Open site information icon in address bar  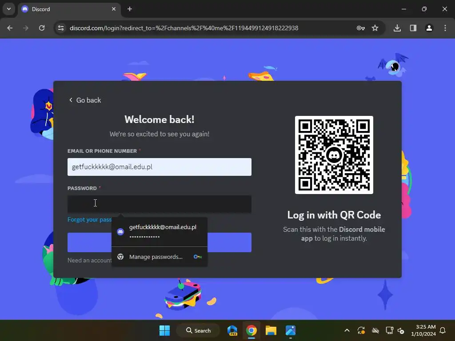(x=61, y=28)
